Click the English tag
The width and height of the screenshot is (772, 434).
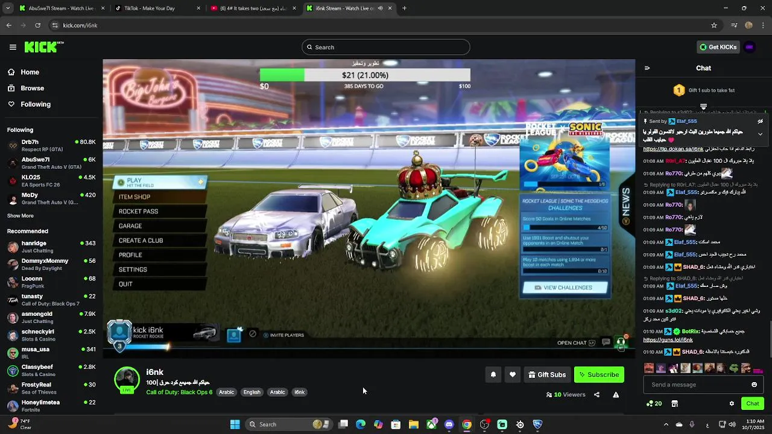[252, 392]
